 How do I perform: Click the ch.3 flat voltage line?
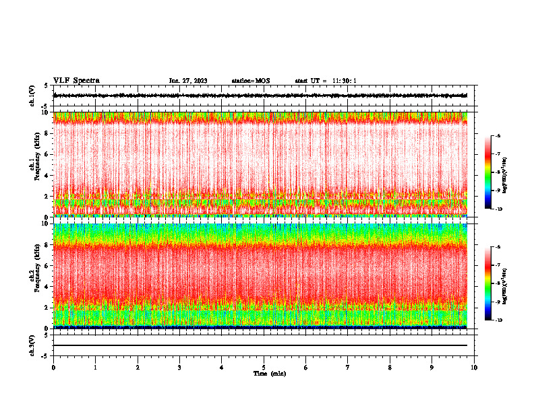point(260,345)
